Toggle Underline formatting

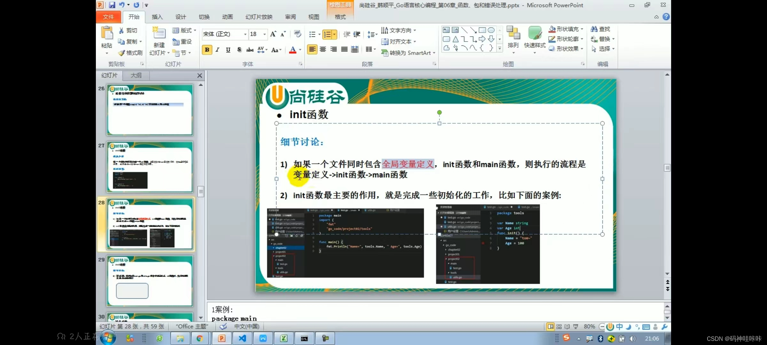[228, 50]
